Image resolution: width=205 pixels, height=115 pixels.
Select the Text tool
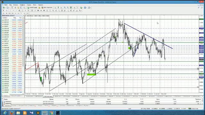tap(25, 11)
